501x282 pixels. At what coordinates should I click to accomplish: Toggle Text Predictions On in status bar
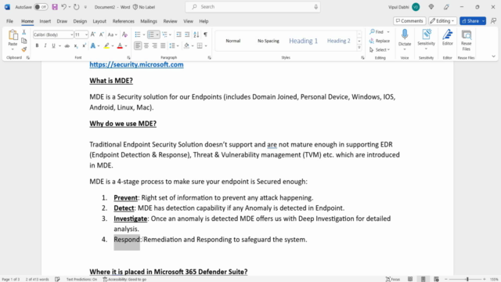point(81,279)
